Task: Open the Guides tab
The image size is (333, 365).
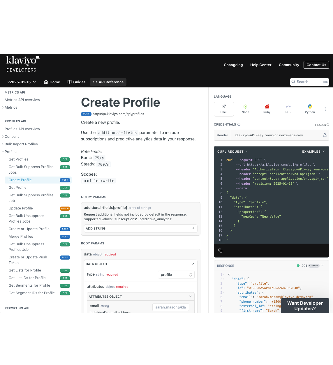Action: pos(76,82)
